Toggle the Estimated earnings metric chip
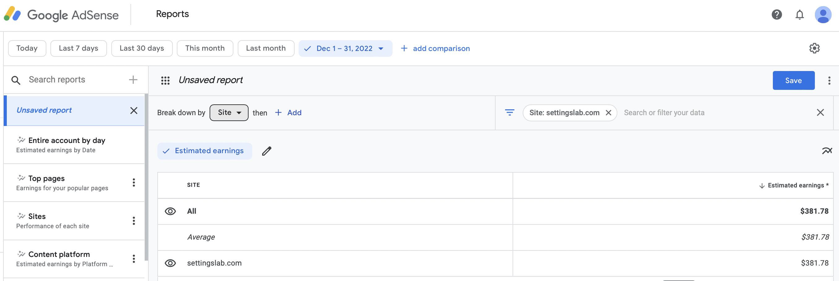Image resolution: width=839 pixels, height=281 pixels. pyautogui.click(x=205, y=151)
